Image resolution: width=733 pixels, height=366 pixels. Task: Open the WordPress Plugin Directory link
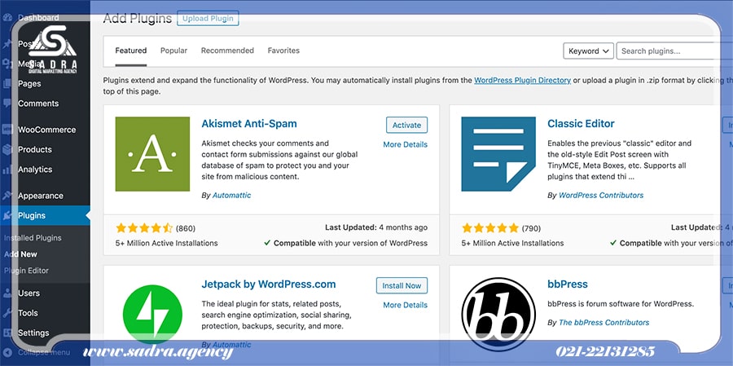pos(523,80)
